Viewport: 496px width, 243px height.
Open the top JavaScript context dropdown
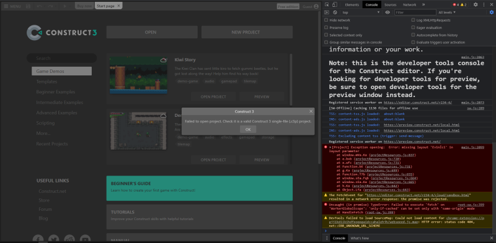point(361,12)
